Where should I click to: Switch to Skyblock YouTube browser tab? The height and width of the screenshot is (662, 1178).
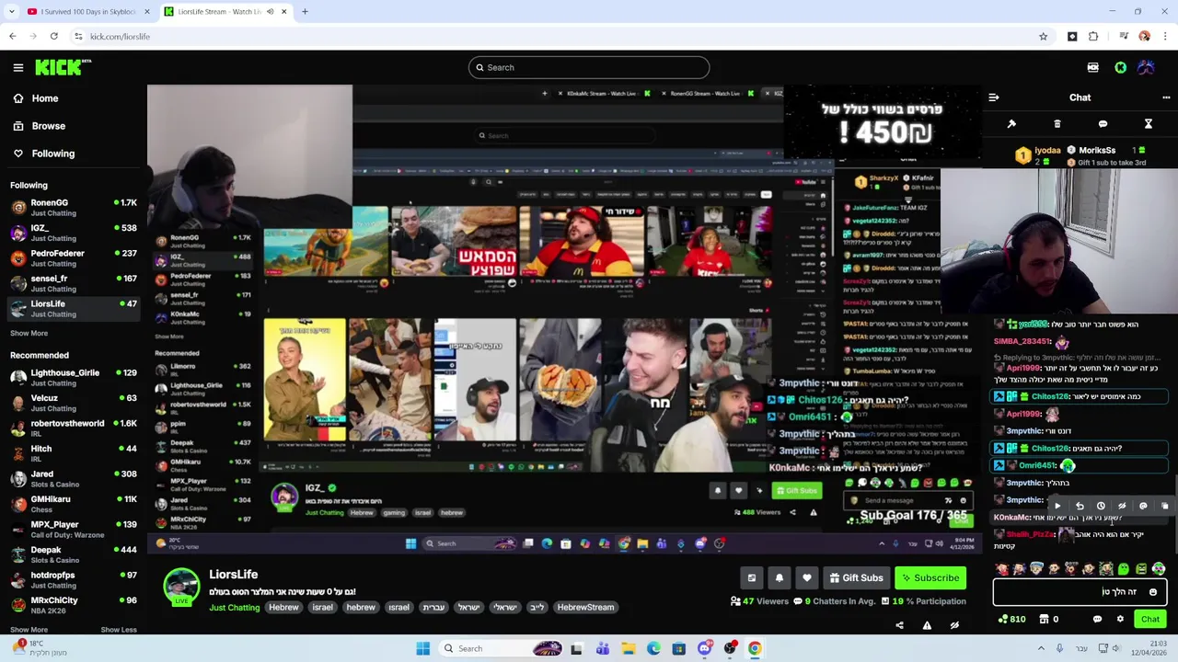click(87, 12)
